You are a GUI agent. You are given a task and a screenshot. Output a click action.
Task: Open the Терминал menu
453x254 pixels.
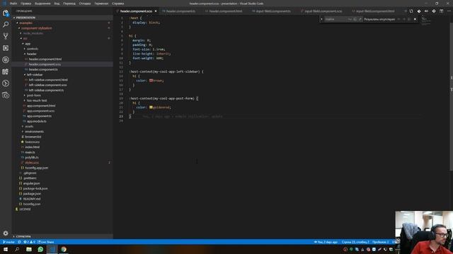[101, 4]
